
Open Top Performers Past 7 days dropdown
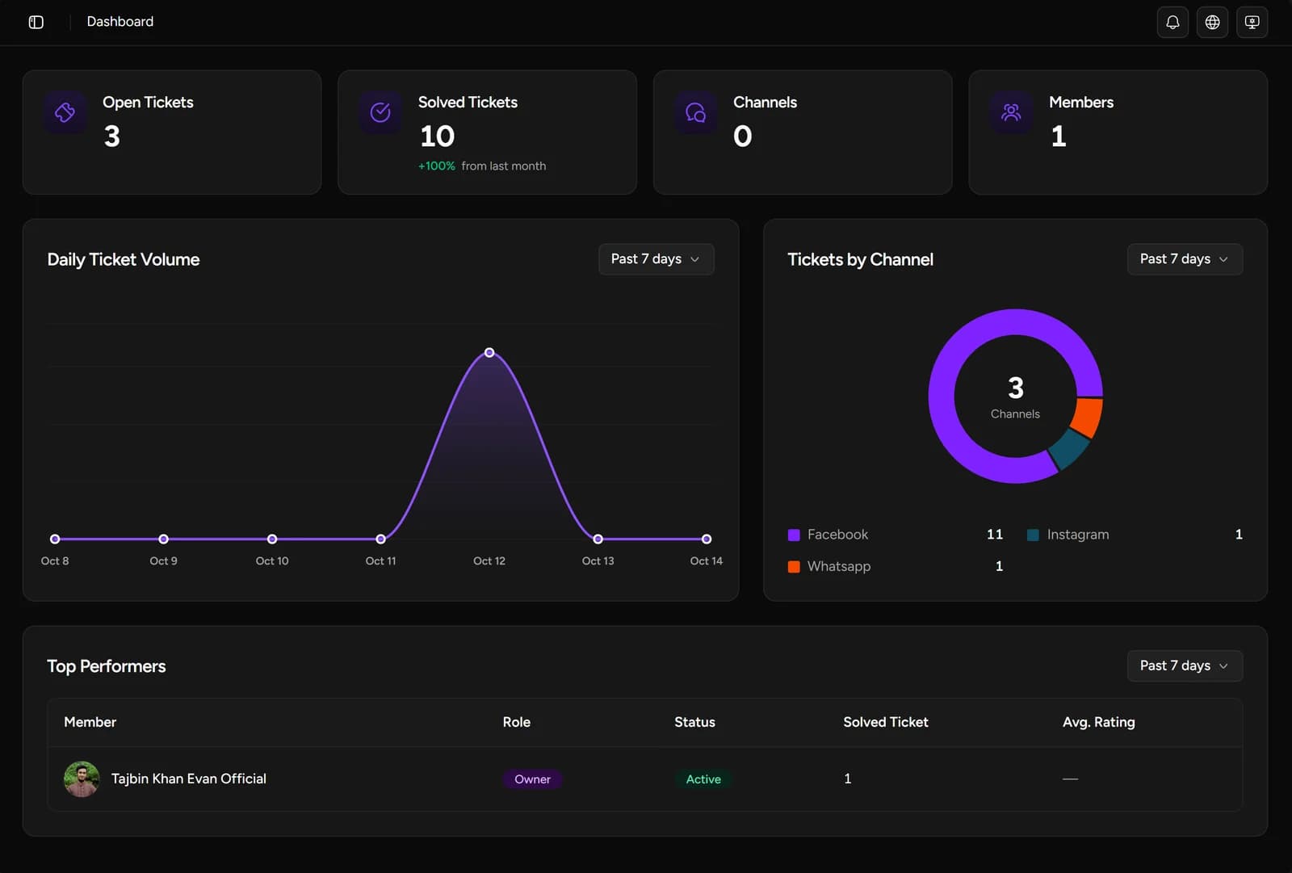coord(1185,666)
